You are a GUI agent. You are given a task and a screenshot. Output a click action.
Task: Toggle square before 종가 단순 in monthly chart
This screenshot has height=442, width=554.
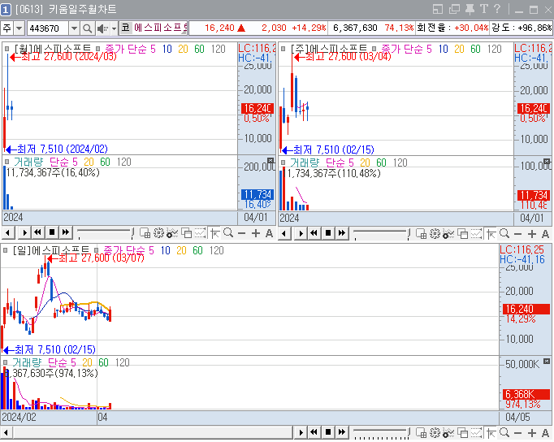97,49
